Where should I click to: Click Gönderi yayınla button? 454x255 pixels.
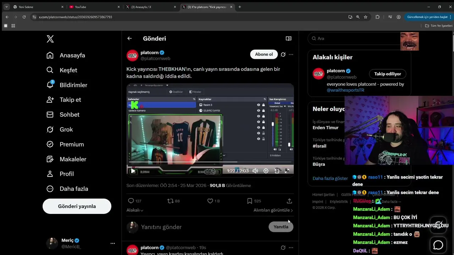[77, 206]
